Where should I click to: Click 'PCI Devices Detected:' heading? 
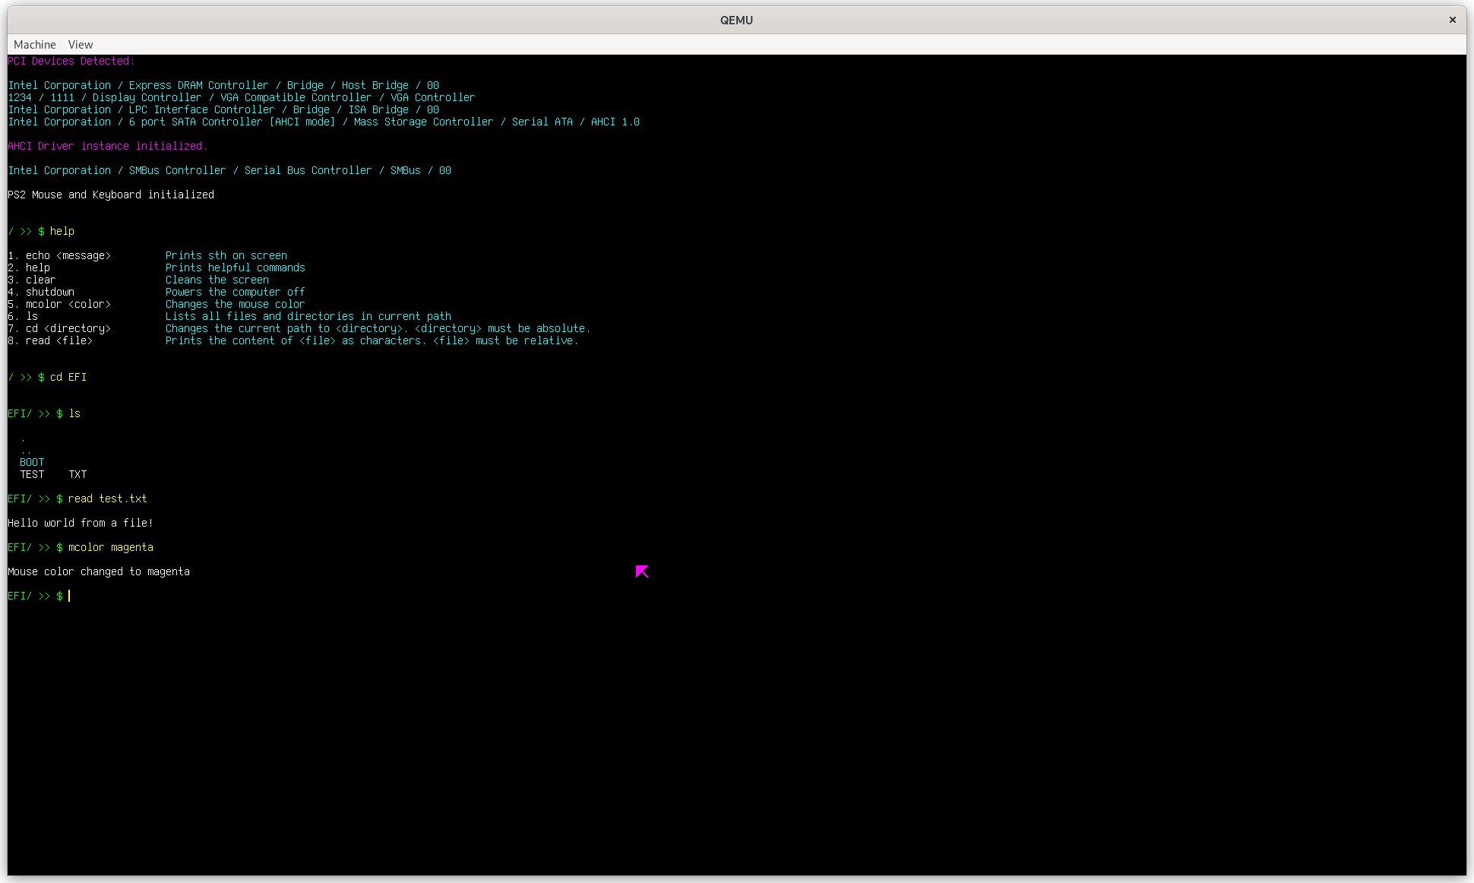[x=71, y=62]
